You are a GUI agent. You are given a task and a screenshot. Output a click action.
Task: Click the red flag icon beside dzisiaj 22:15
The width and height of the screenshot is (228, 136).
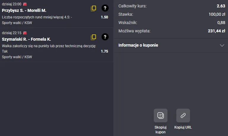[25, 33]
